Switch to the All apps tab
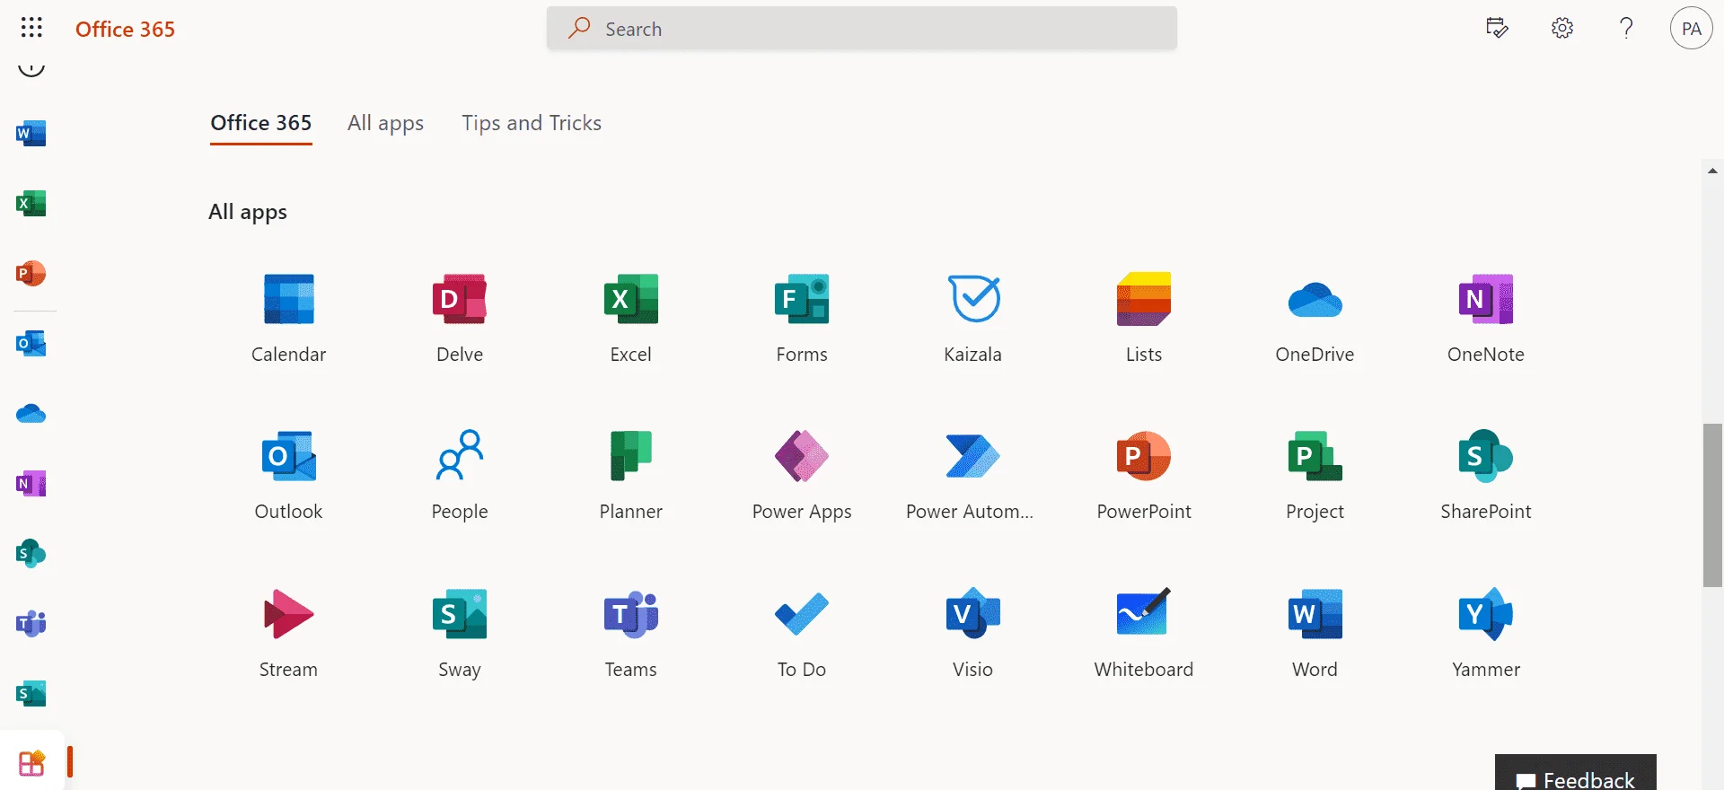Viewport: 1724px width, 790px height. coord(385,123)
